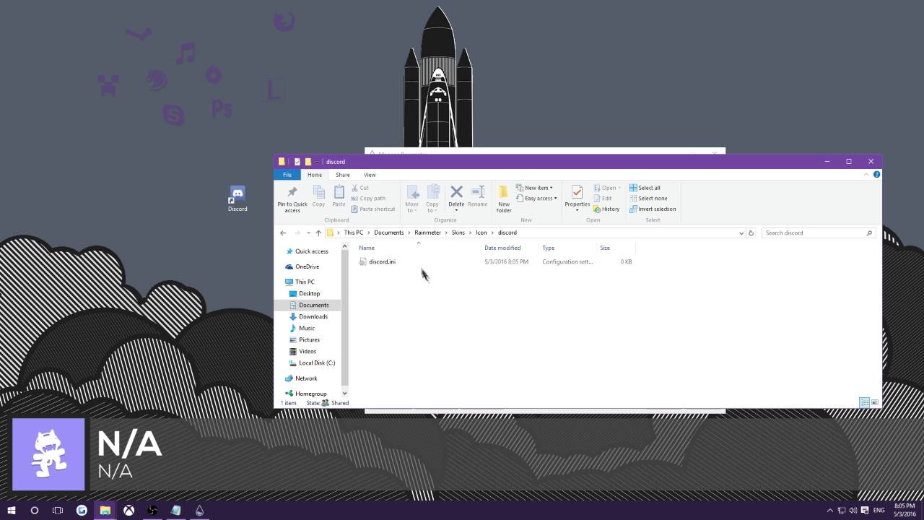Click the red X Delete icon
The width and height of the screenshot is (924, 520).
(x=456, y=191)
